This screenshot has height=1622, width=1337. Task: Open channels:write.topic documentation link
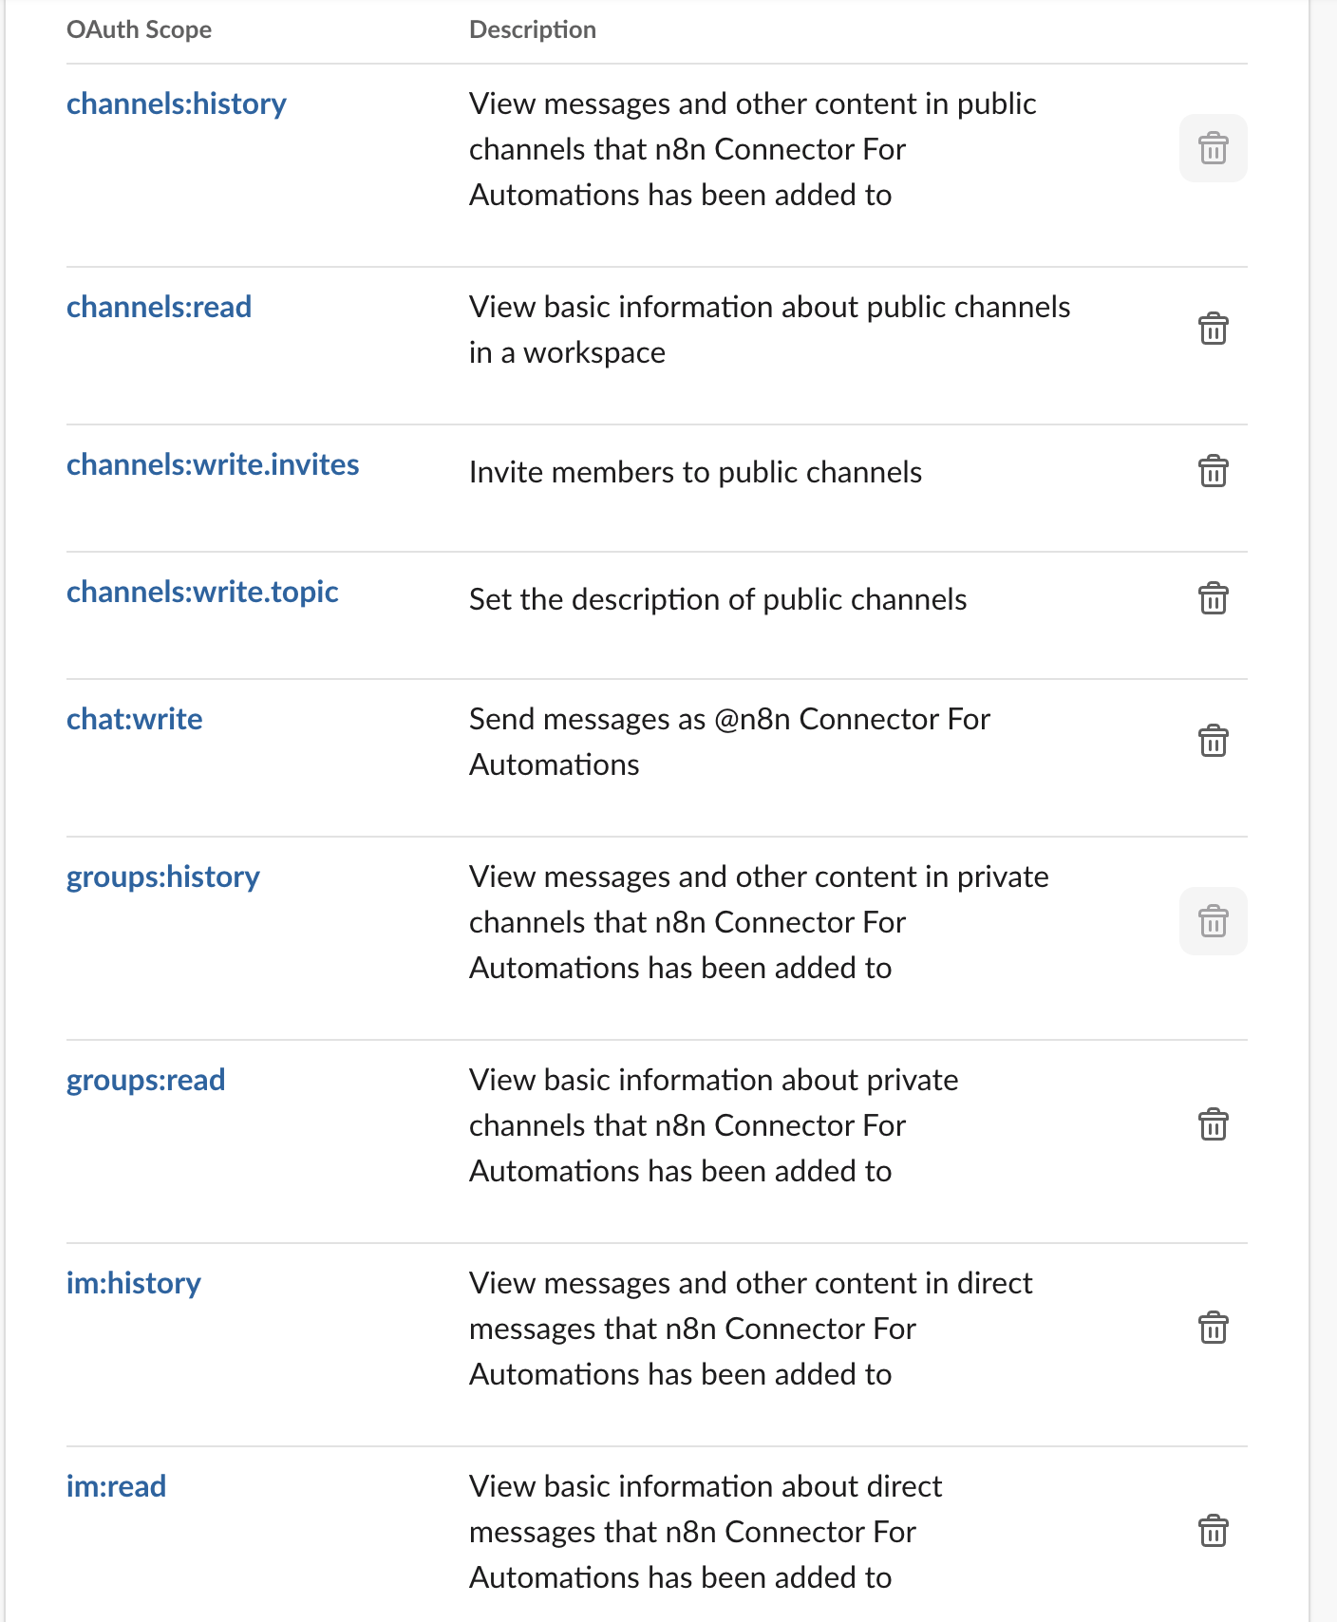pyautogui.click(x=202, y=592)
